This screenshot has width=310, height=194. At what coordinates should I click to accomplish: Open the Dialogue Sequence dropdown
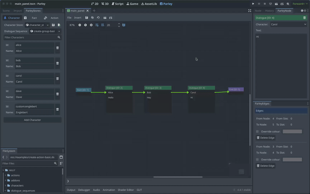(x=44, y=31)
